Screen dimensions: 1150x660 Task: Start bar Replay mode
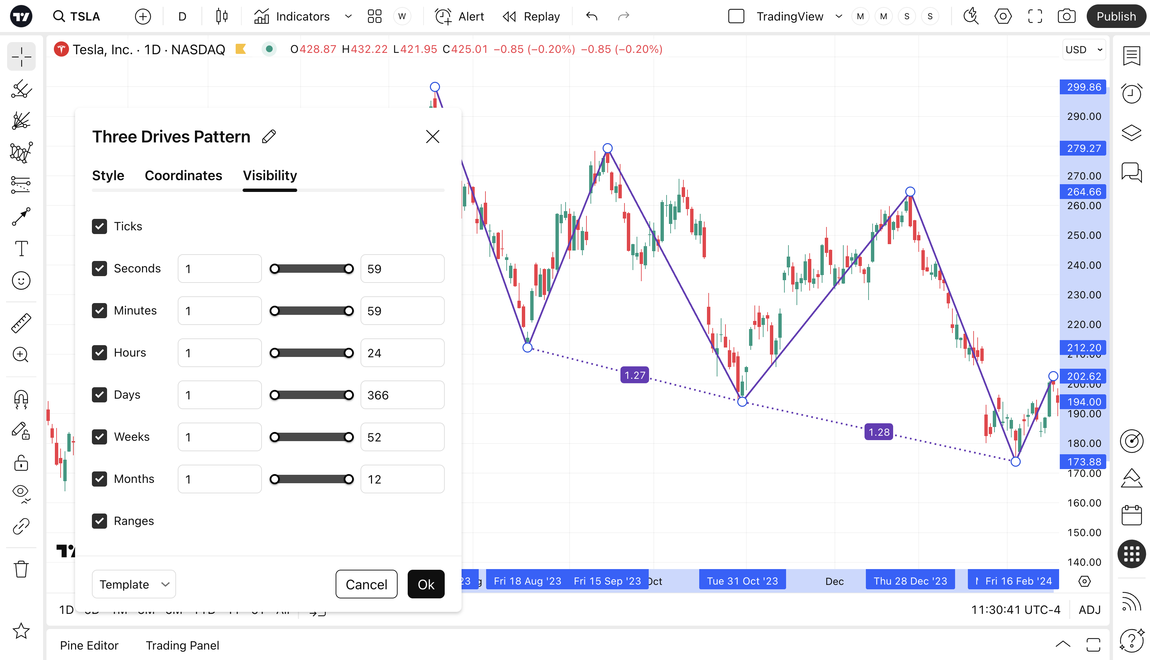pos(532,16)
